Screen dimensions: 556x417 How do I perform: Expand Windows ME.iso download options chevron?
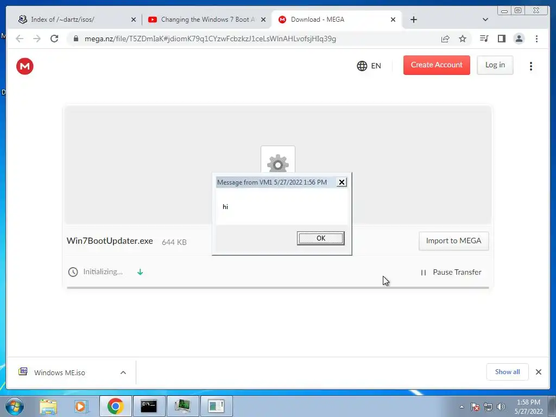pos(123,372)
